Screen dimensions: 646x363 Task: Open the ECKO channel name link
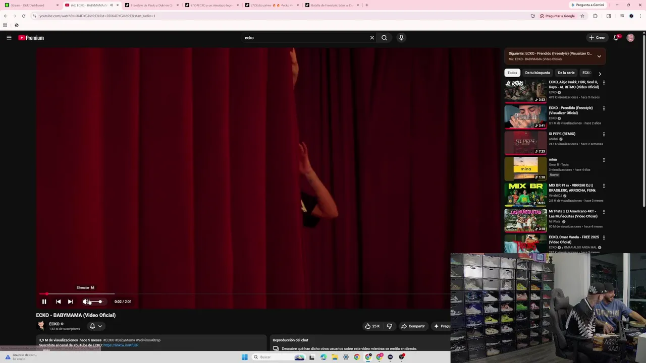(55, 324)
